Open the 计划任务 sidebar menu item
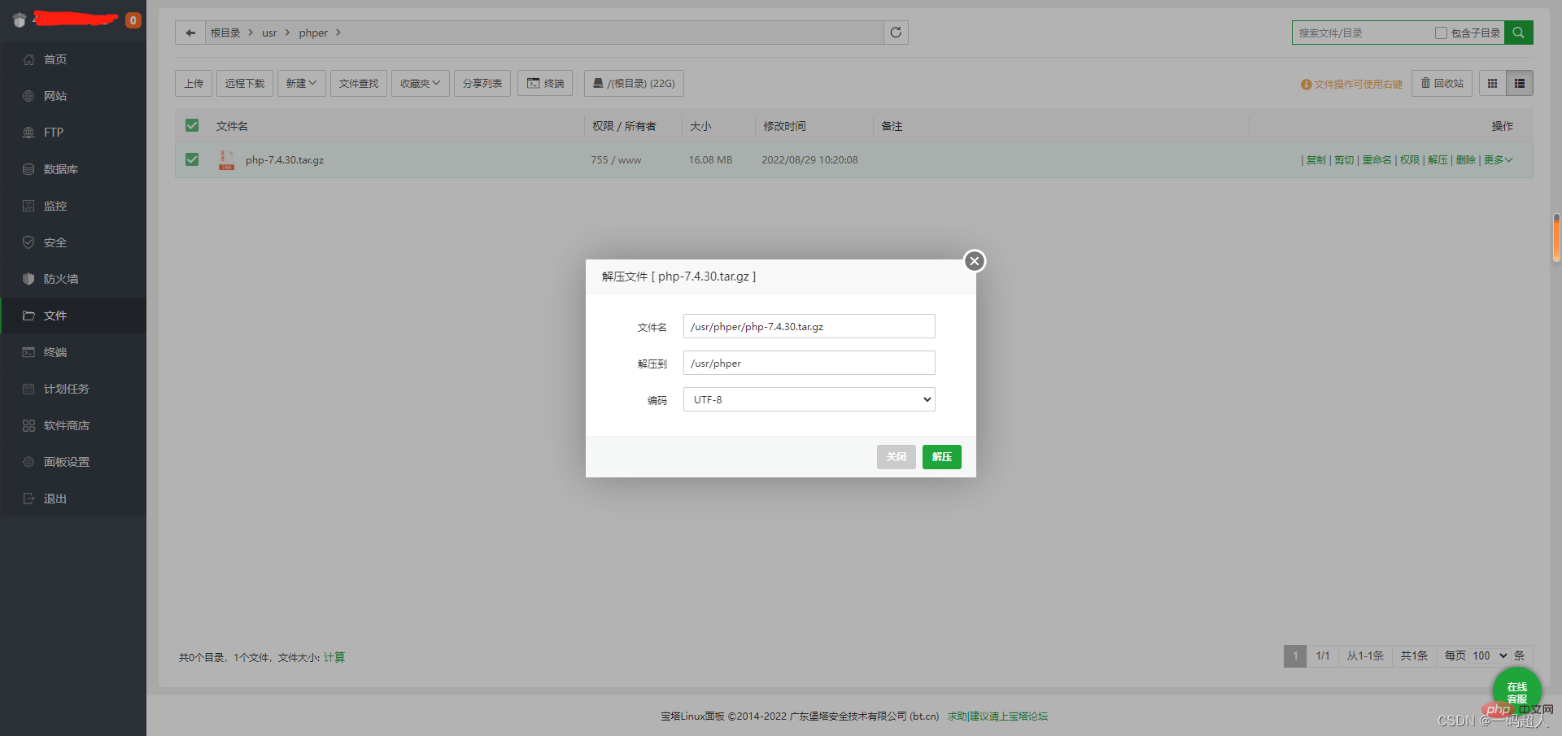The image size is (1562, 736). tap(73, 389)
